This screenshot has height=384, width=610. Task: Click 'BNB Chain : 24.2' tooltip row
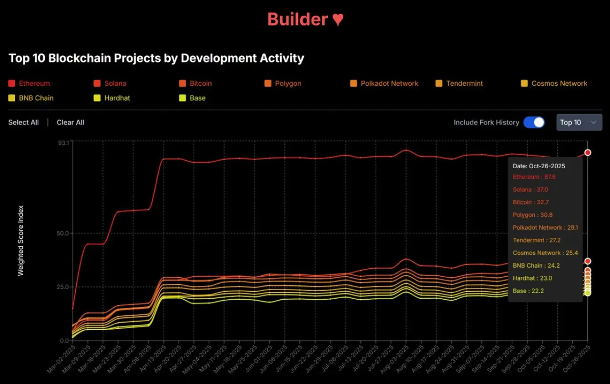tap(536, 265)
